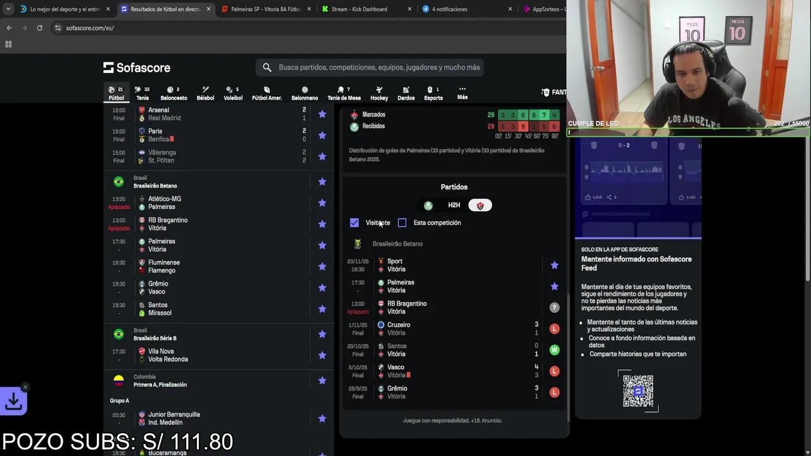Focus the Busca partidos search field
811x456 pixels.
coord(370,67)
